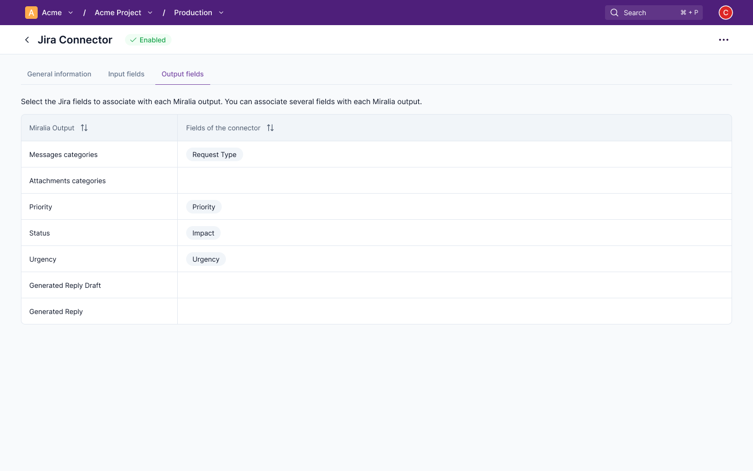Screen dimensions: 753x471
Task: Select the Generated Reply row label
Action: point(56,311)
